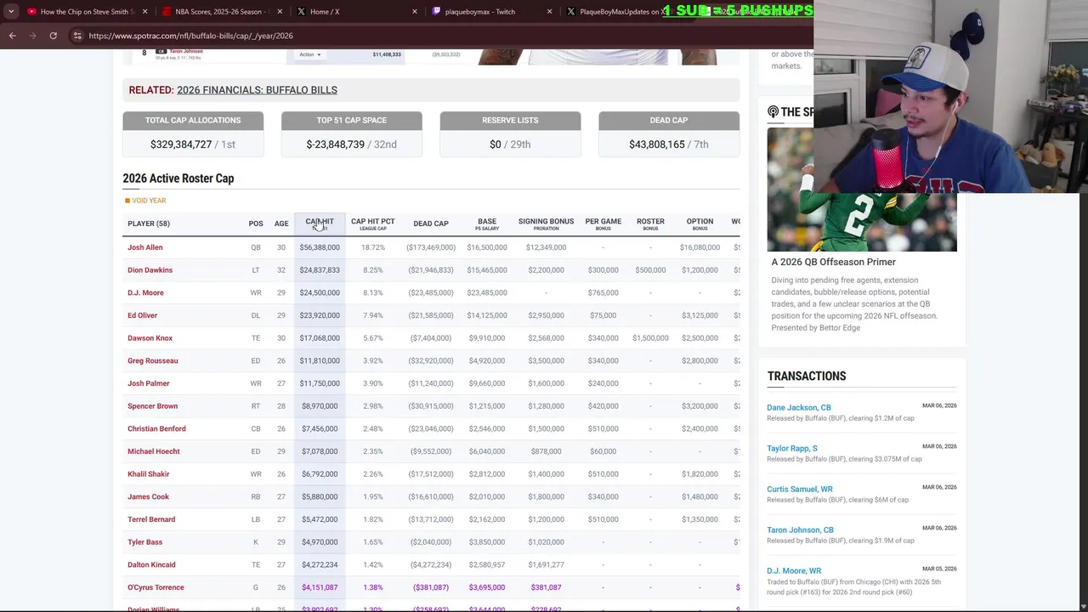Sort table by the Player (58) column
The image size is (1088, 612).
click(149, 224)
